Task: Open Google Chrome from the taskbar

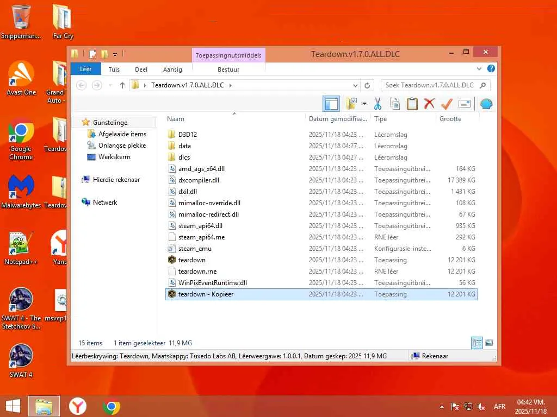Action: [x=111, y=406]
